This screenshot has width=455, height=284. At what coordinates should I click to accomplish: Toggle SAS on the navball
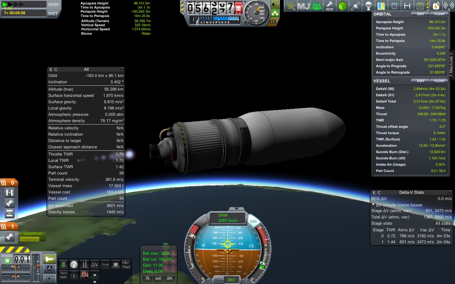253,221
